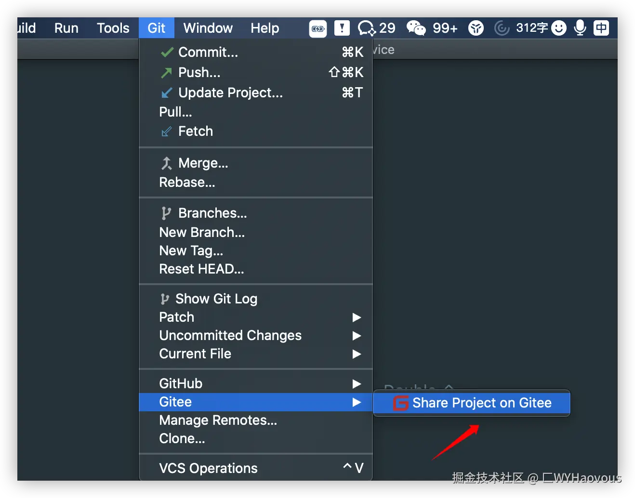635x498 pixels.
Task: Open VCS Operations popup entry
Action: tap(208, 468)
